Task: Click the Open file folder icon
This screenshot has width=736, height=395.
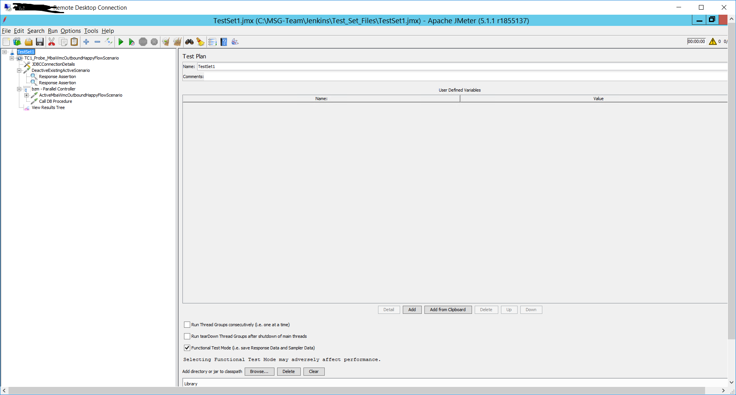Action: tap(29, 42)
